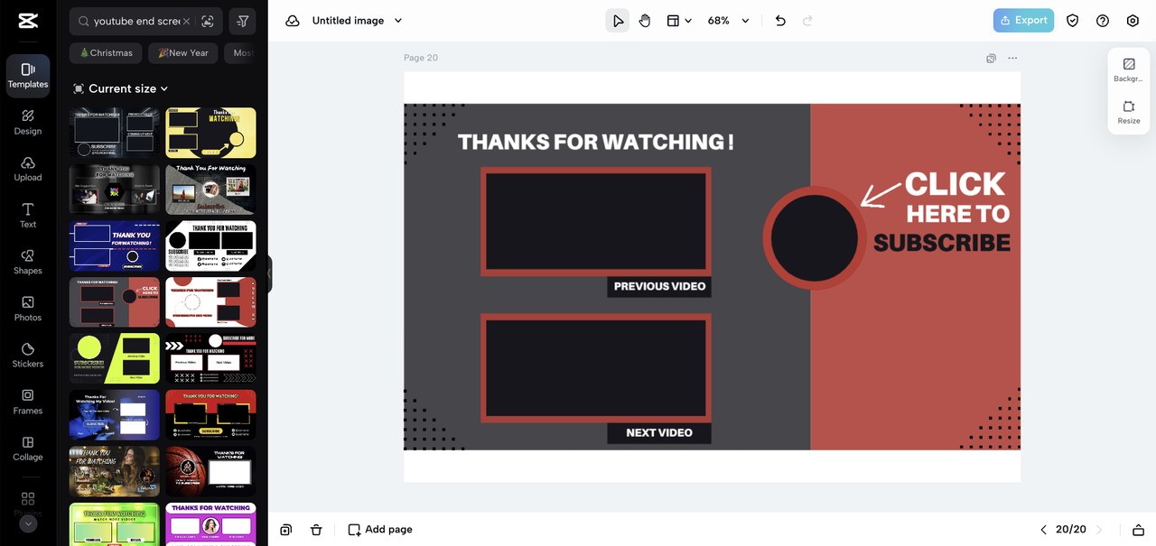Open the Photos sidebar panel

pyautogui.click(x=28, y=309)
